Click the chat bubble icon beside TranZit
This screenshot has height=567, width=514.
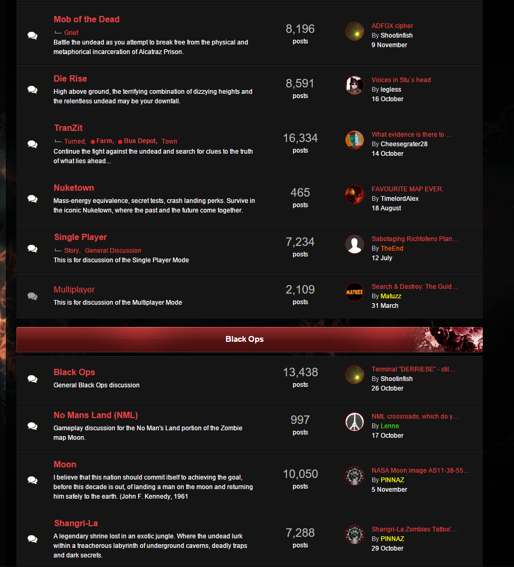pyautogui.click(x=32, y=144)
